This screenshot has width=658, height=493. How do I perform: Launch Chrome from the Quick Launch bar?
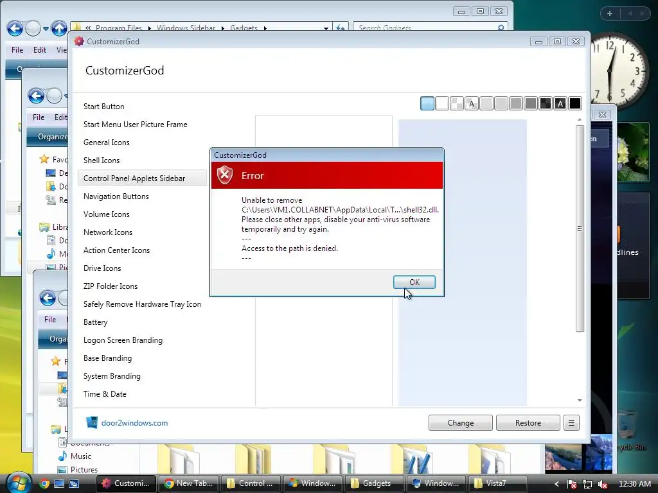coord(44,484)
